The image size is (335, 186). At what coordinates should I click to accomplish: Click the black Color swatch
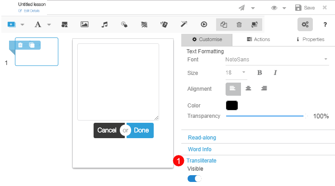tap(231, 105)
